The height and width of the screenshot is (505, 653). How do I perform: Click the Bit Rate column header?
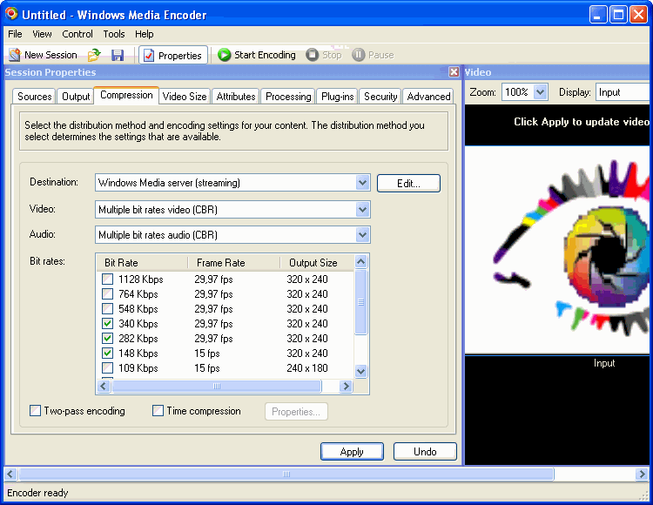click(142, 263)
